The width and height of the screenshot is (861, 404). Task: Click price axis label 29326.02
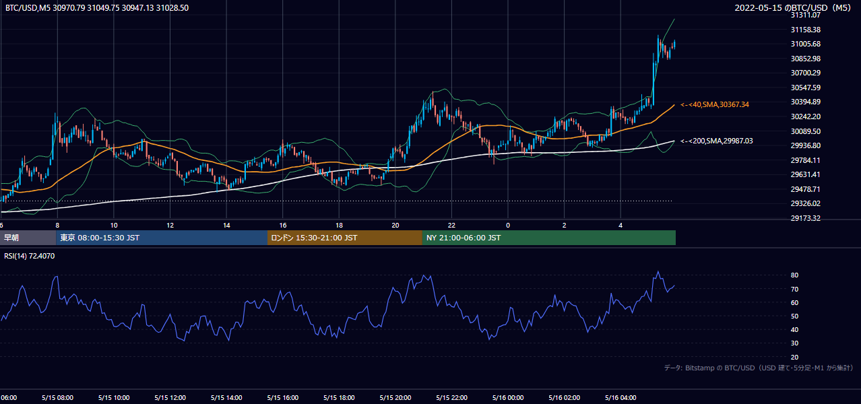click(x=805, y=203)
